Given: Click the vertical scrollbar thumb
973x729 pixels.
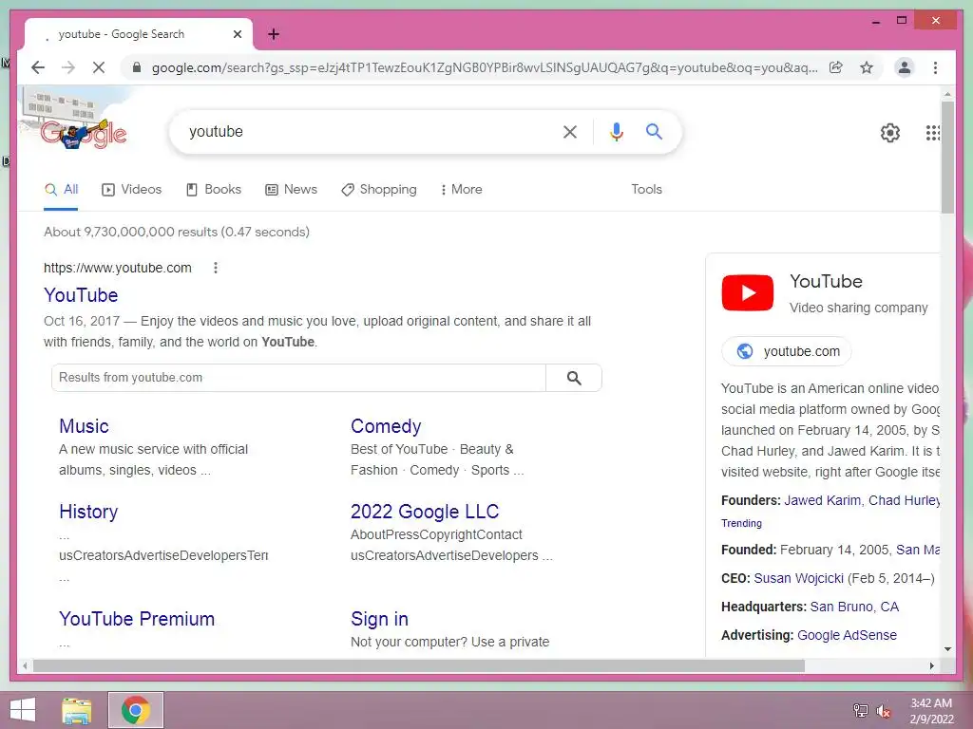Looking at the screenshot, I should click(947, 158).
